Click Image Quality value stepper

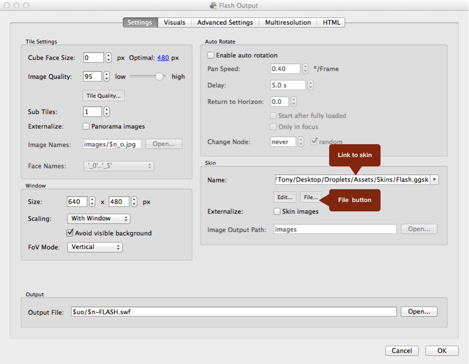pyautogui.click(x=107, y=77)
